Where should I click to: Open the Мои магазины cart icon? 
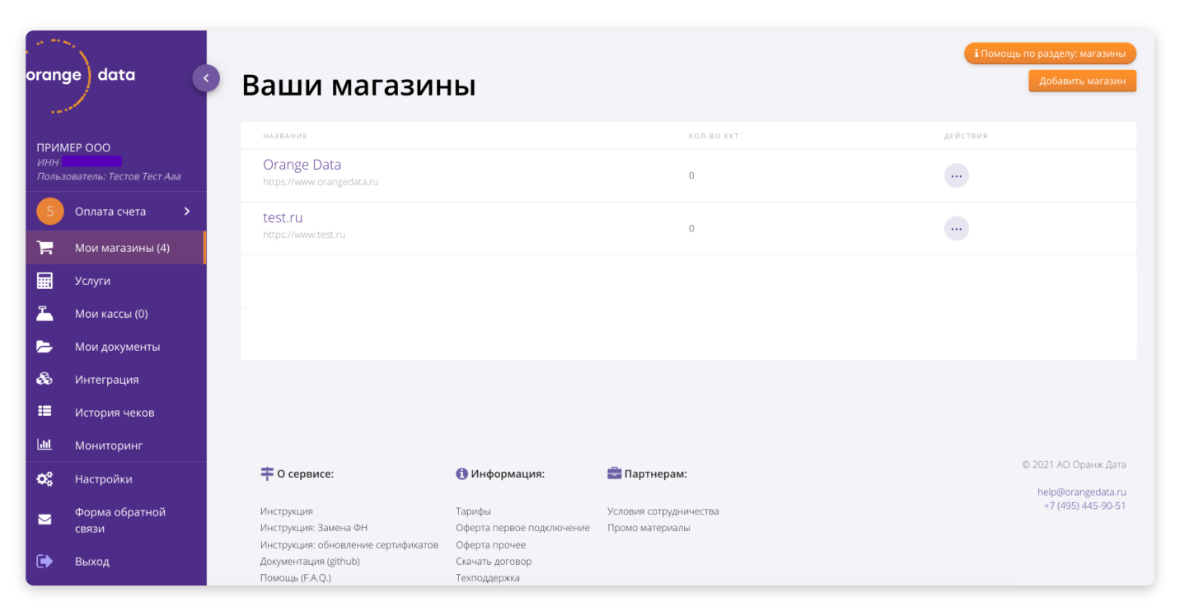coord(44,247)
